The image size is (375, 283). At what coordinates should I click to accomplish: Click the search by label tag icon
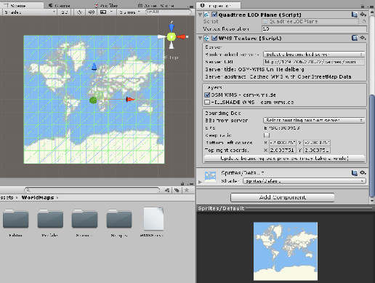(x=177, y=191)
